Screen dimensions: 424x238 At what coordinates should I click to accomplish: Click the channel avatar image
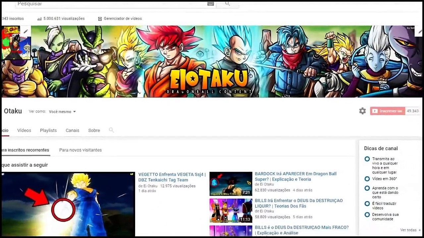(x=16, y=43)
